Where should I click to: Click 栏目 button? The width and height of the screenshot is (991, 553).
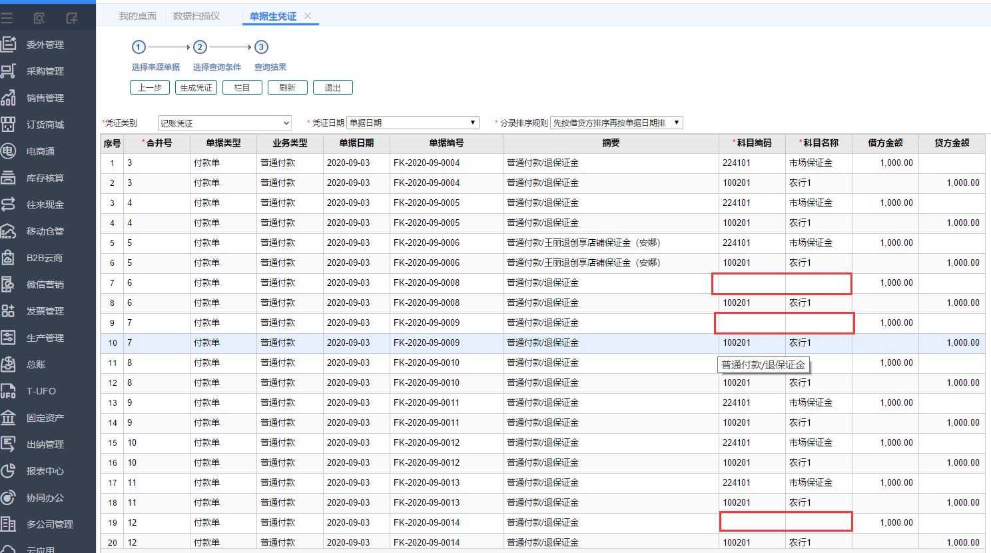242,87
